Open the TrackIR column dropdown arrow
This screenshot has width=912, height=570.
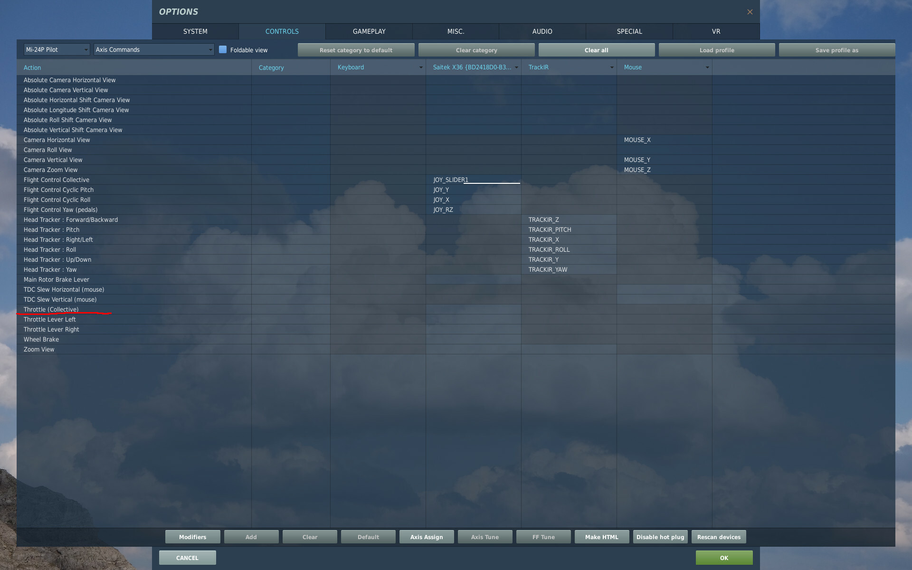point(612,67)
